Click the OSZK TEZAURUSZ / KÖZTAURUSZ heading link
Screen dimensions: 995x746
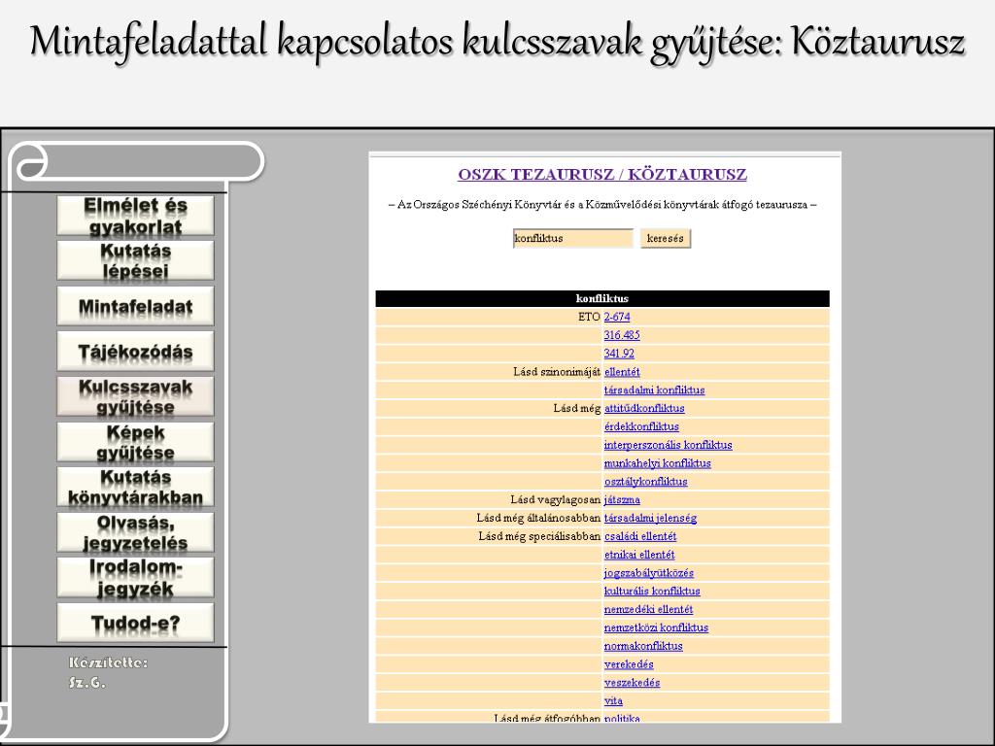click(602, 175)
